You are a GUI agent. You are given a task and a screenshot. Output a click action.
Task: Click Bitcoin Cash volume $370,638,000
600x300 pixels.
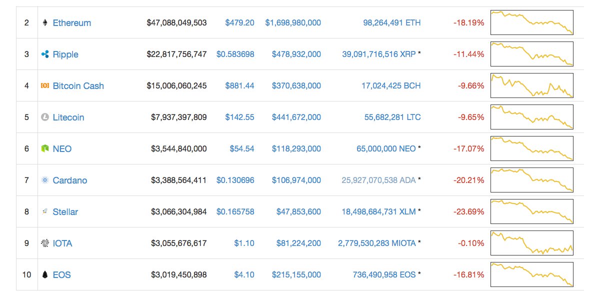(x=296, y=85)
